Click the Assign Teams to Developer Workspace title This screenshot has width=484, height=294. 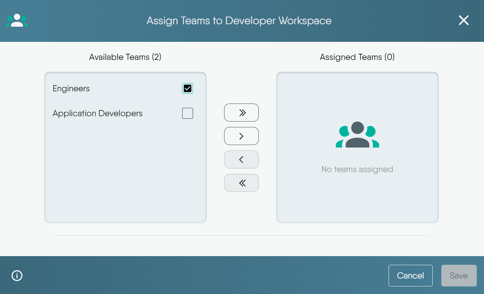click(238, 21)
